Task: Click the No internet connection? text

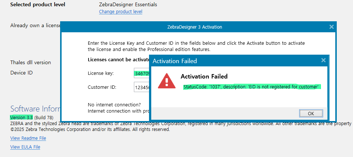Action: pos(114,105)
